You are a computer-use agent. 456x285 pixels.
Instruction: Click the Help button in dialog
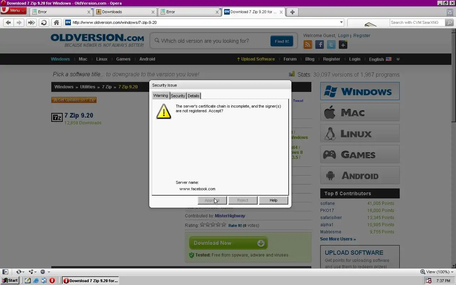(273, 200)
